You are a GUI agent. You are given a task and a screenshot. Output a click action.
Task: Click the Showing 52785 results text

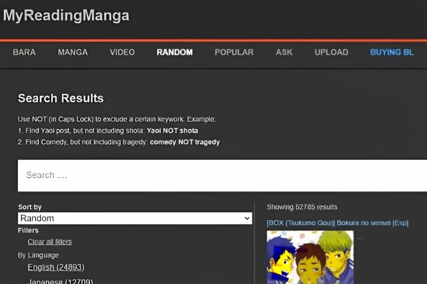point(302,207)
